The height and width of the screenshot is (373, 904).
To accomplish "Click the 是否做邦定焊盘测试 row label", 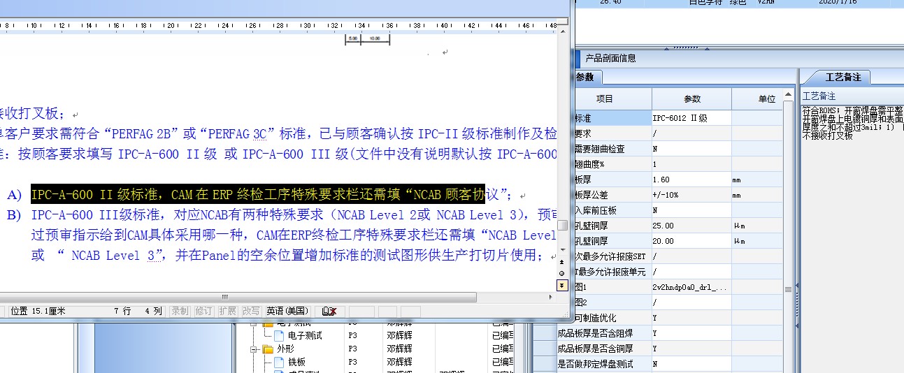I will pyautogui.click(x=596, y=364).
